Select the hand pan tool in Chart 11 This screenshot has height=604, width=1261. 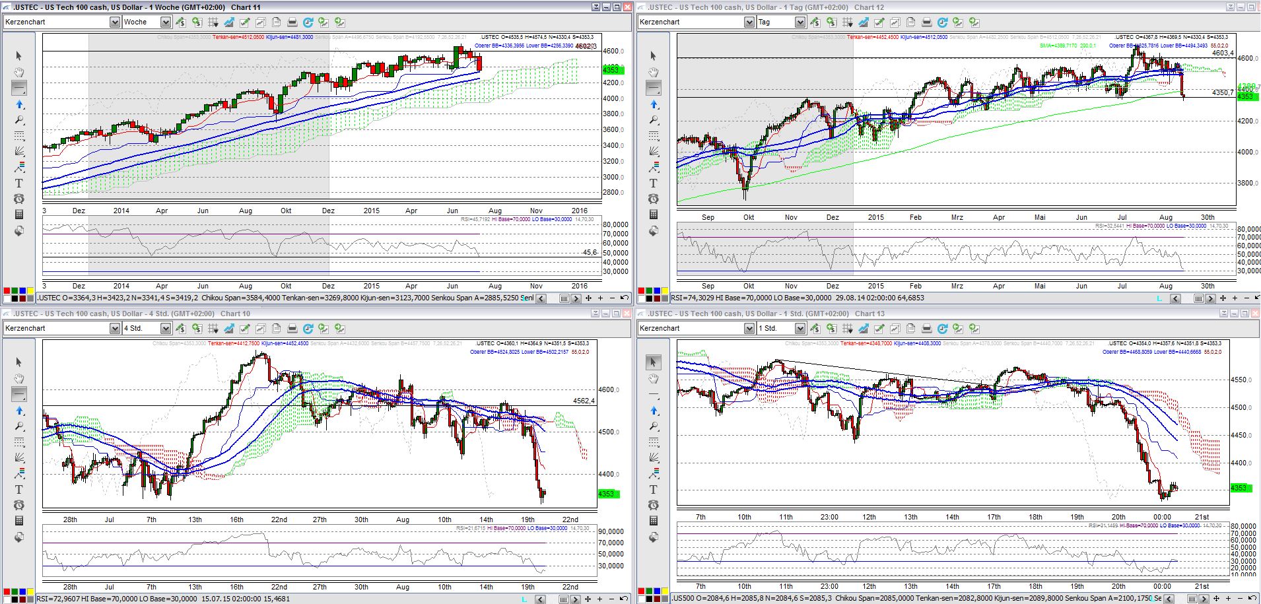[19, 72]
